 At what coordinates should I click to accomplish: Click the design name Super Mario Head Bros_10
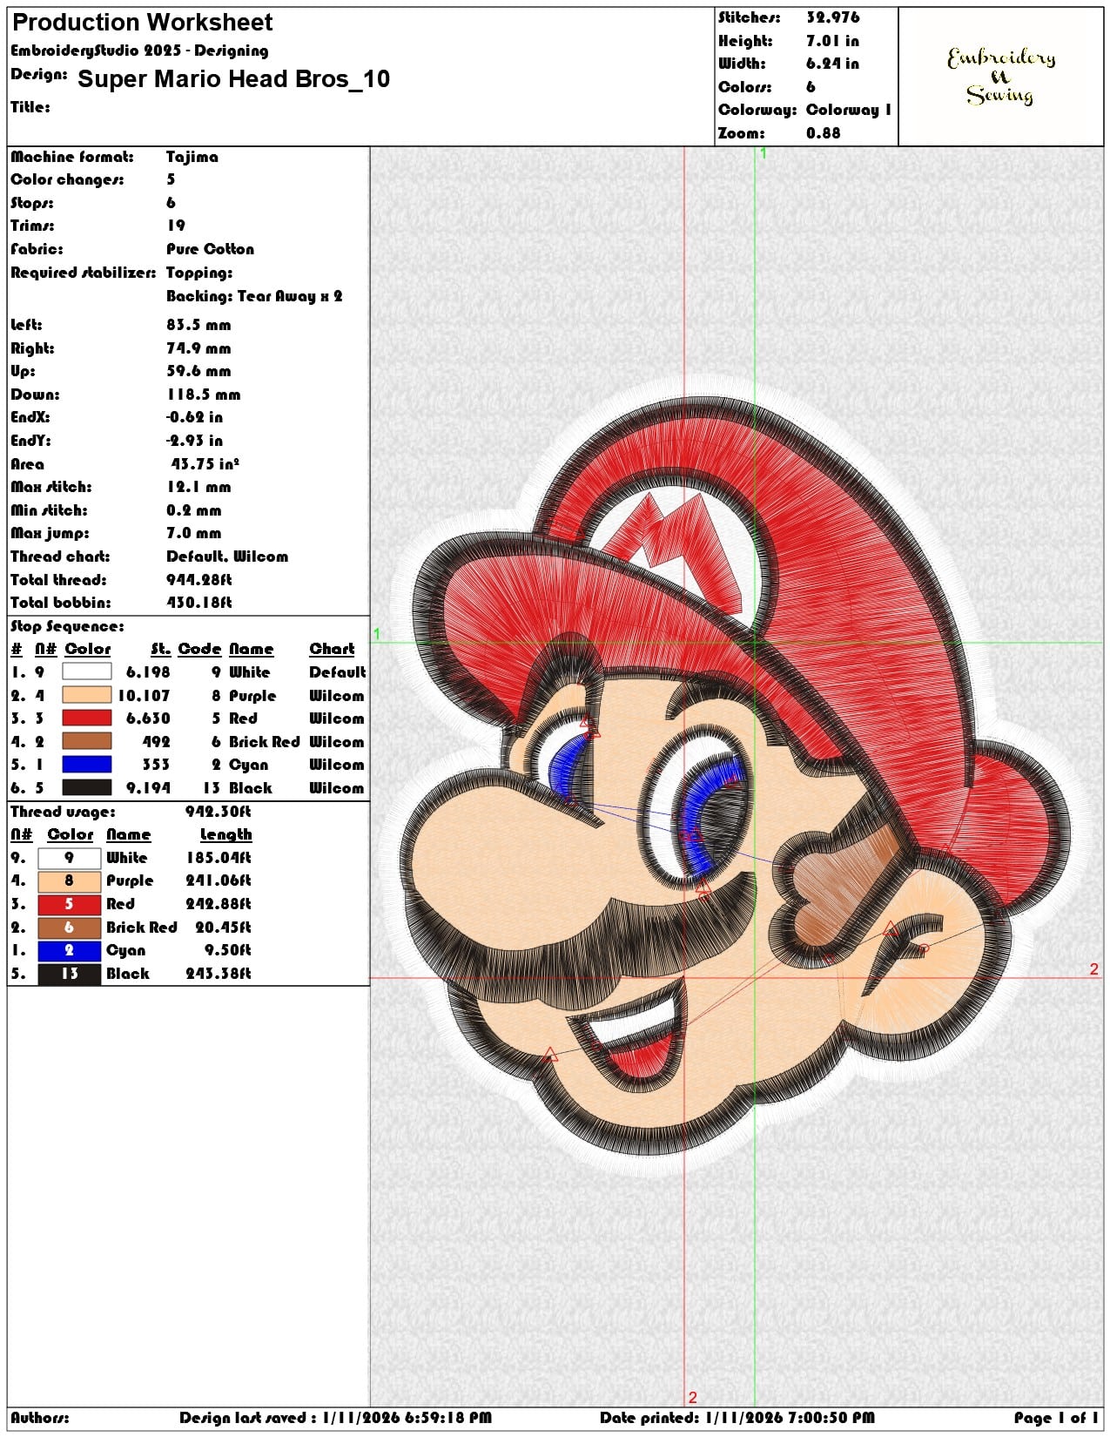click(x=234, y=79)
